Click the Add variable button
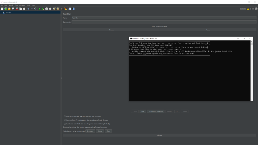The height and width of the screenshot is (145, 258). coord(143,111)
